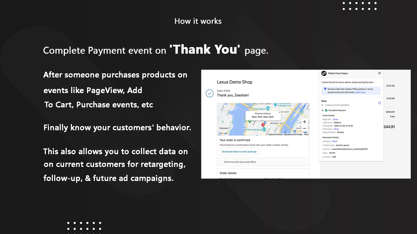Click Download Shop to track package
Image resolution: width=417 pixels, height=234 pixels.
(239, 152)
